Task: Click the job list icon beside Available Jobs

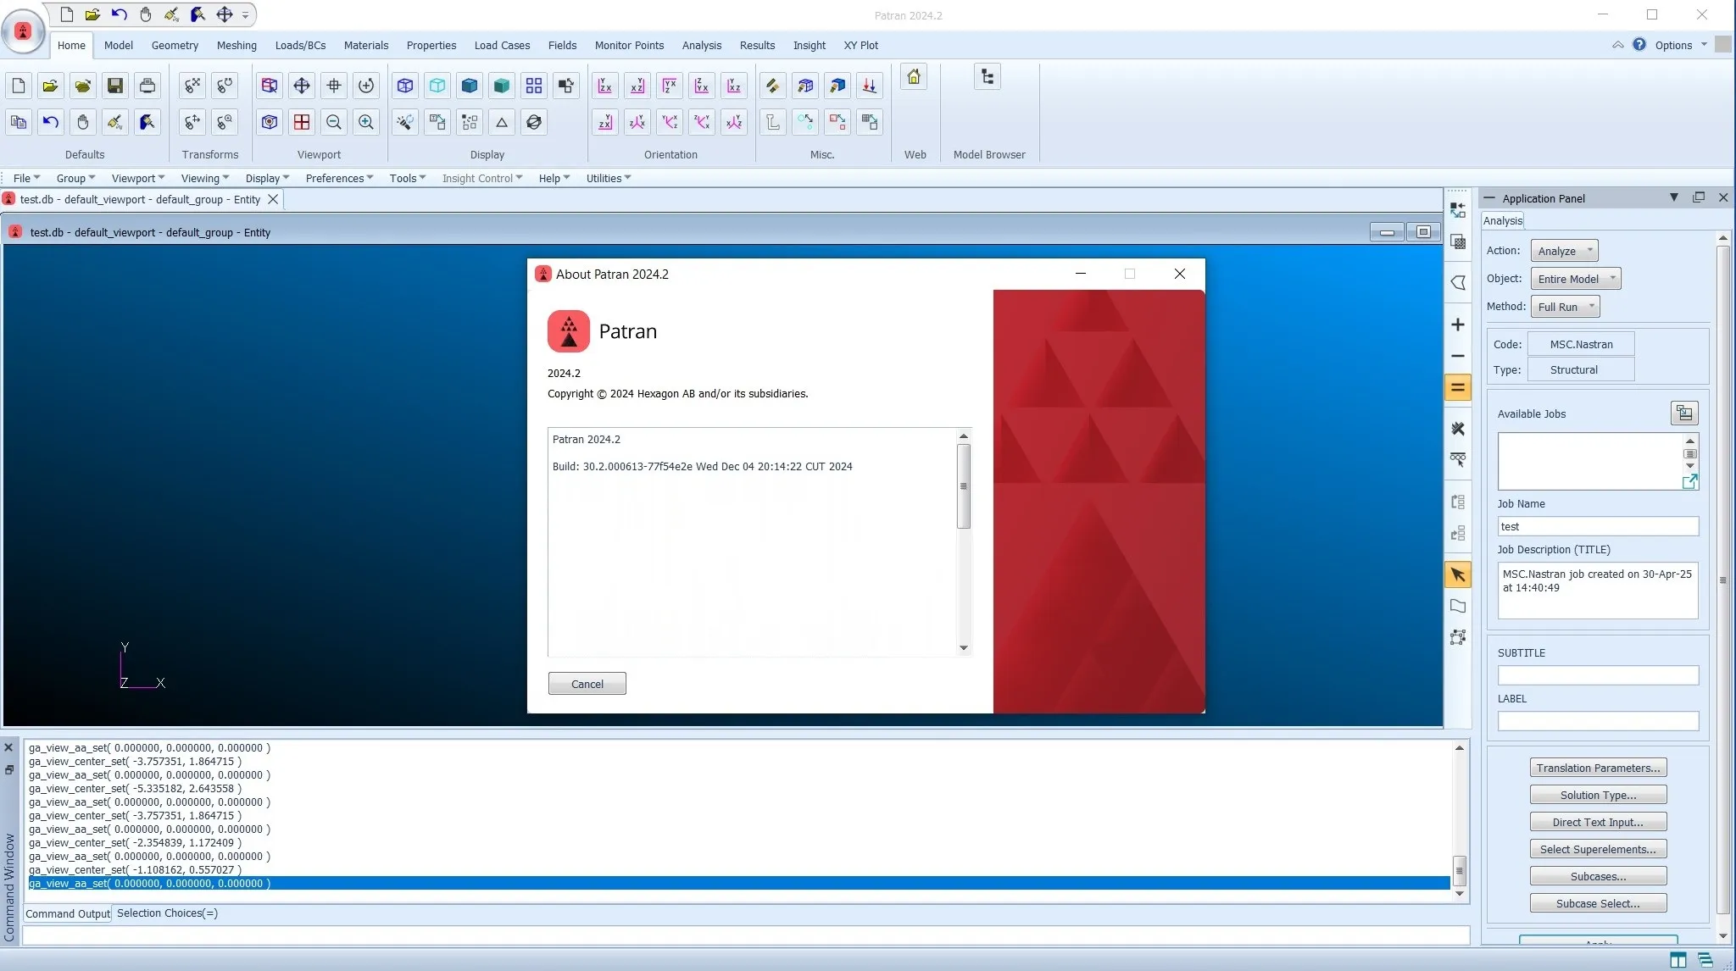Action: (x=1684, y=413)
